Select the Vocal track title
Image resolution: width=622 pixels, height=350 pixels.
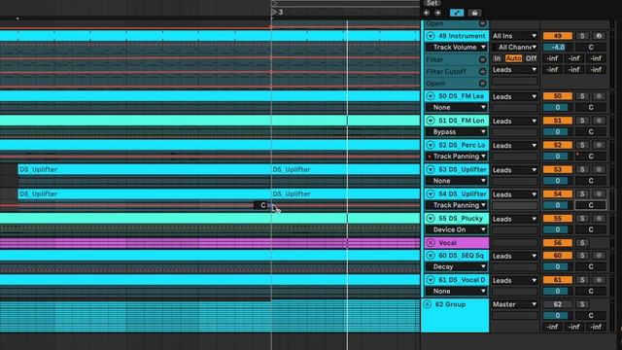click(x=447, y=242)
